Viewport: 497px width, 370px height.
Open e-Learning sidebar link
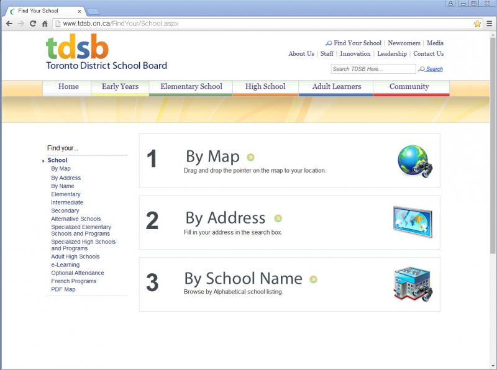(65, 265)
